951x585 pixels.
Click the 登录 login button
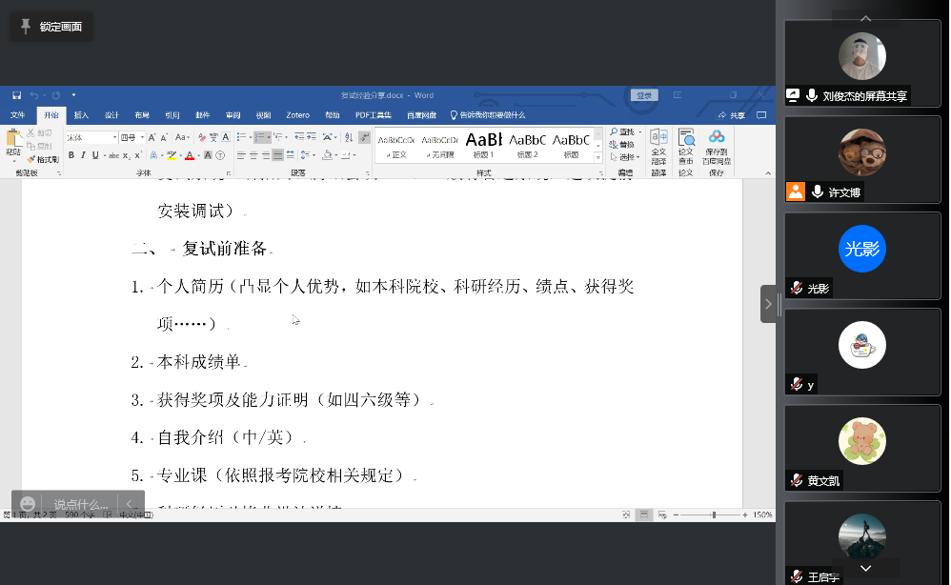pyautogui.click(x=644, y=95)
